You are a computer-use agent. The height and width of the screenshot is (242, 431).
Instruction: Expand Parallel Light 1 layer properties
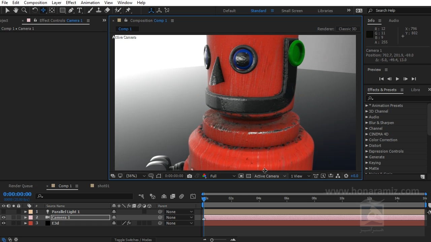pos(26,212)
